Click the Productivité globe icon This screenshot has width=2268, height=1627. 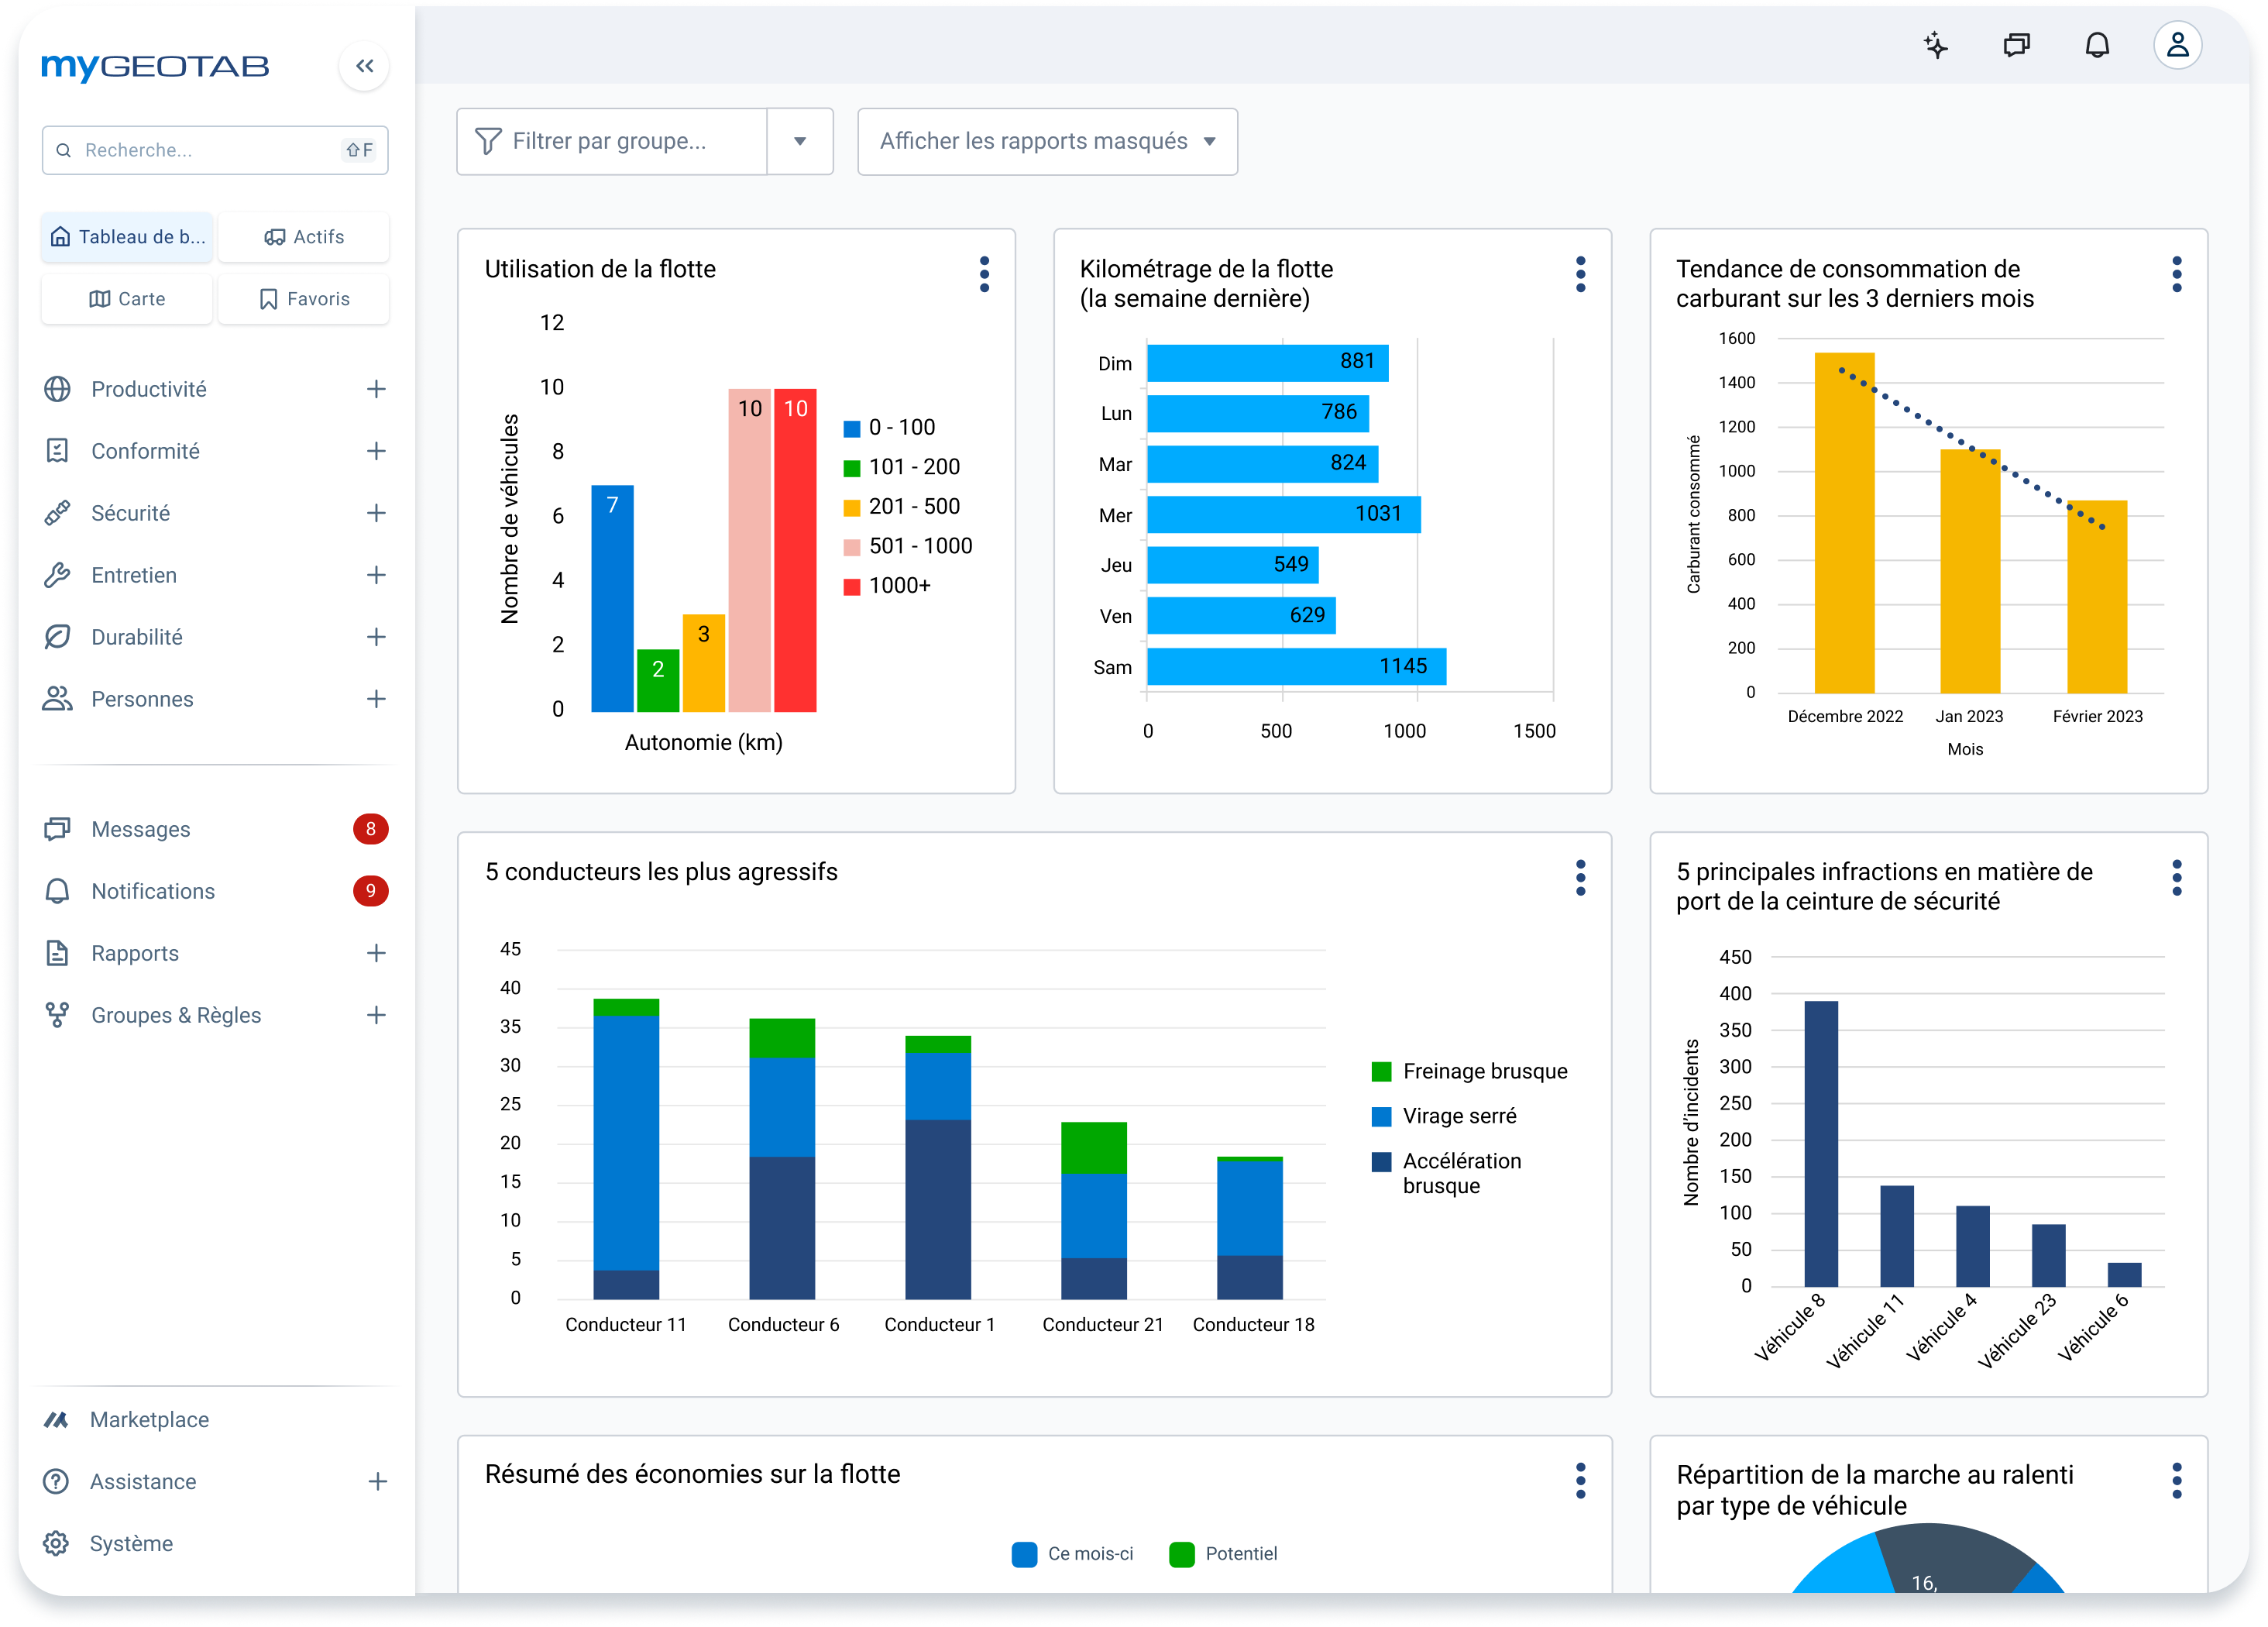[58, 389]
